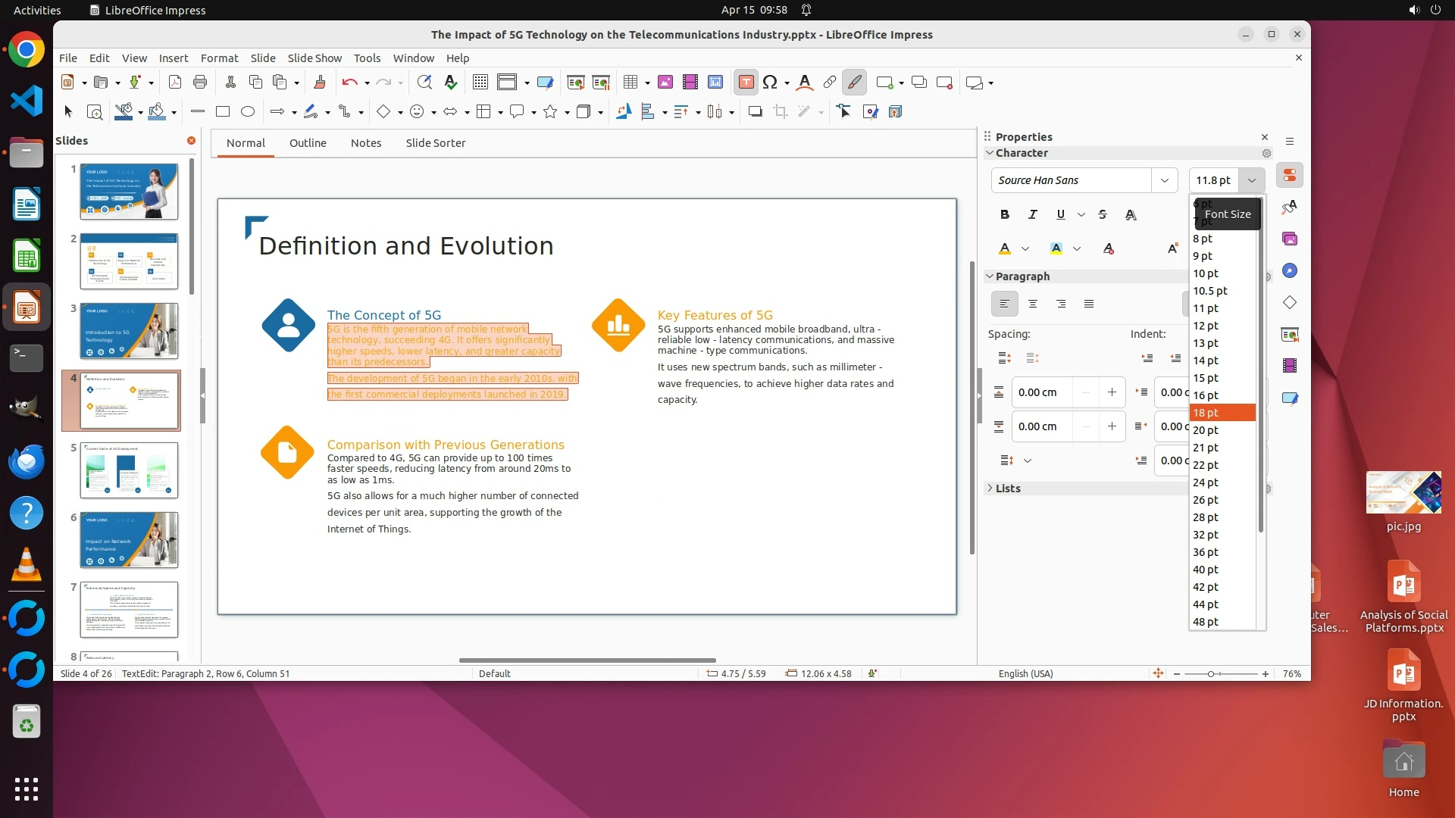This screenshot has width=1455, height=818.
Task: Click the Export as PDF icon
Action: (175, 83)
